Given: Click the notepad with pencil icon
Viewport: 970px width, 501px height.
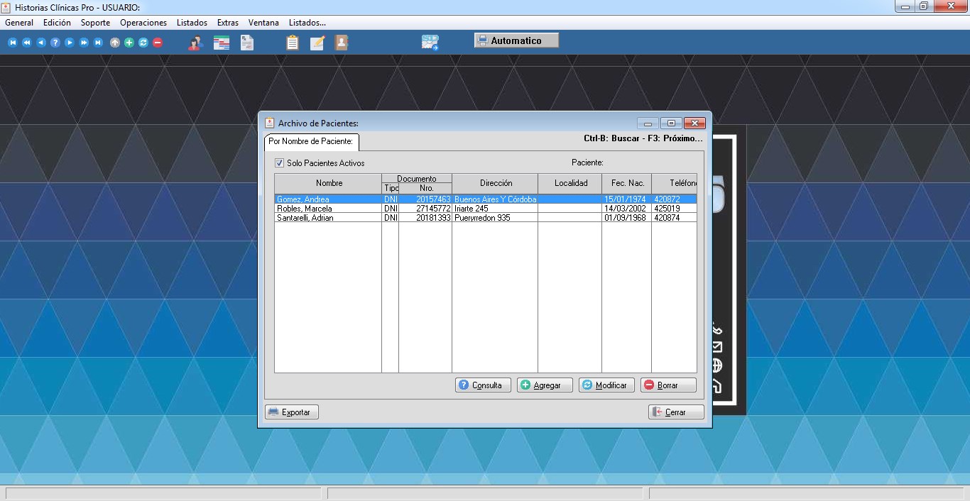Looking at the screenshot, I should [x=317, y=43].
